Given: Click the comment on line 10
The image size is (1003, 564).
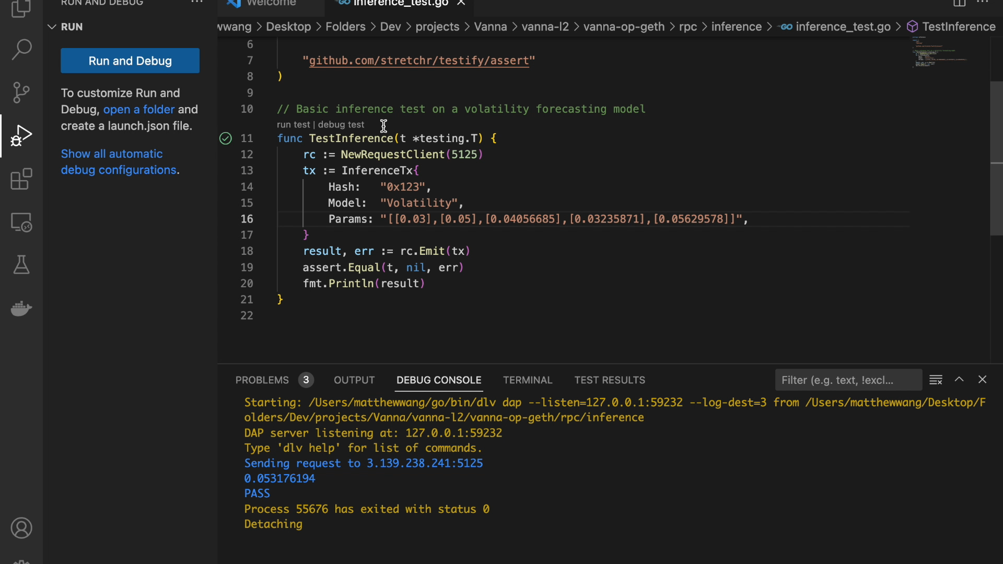Looking at the screenshot, I should (x=461, y=109).
